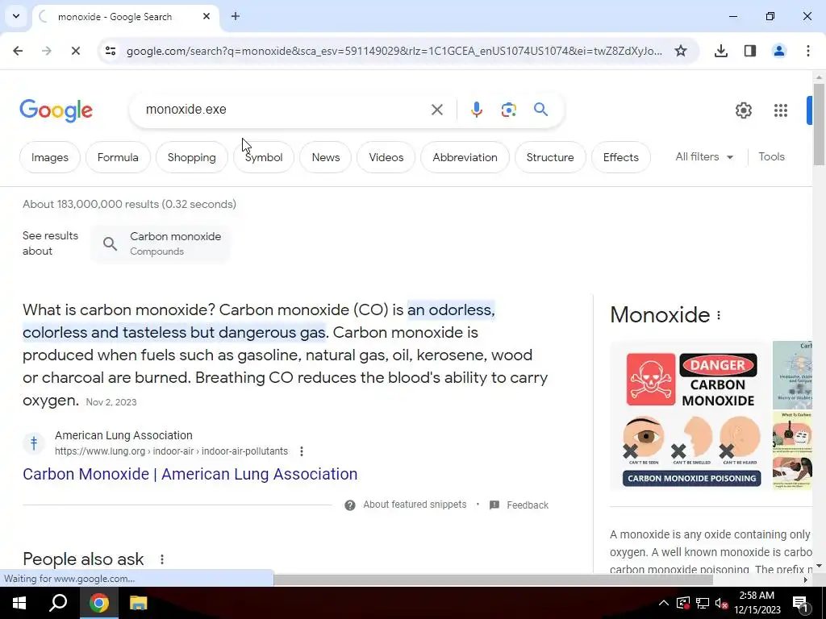
Task: Open Chrome profile avatar
Action: coord(778,51)
